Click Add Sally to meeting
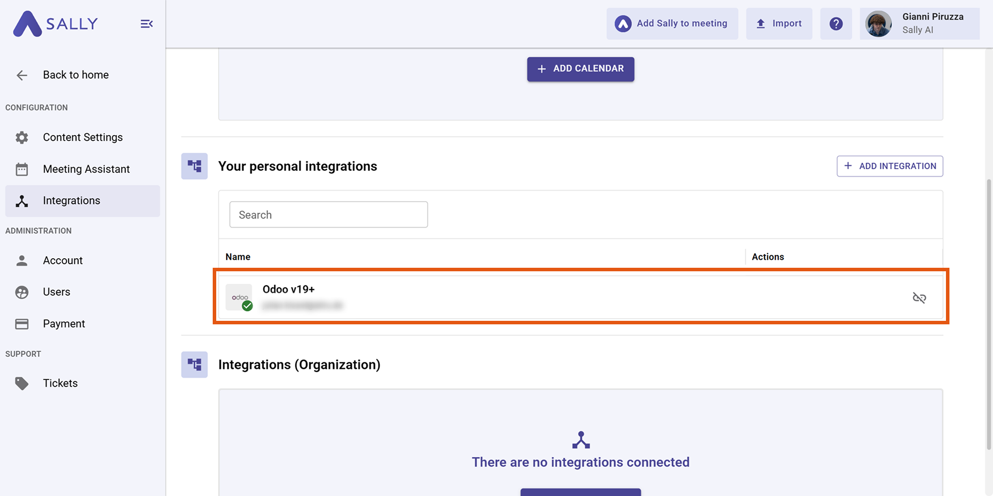The width and height of the screenshot is (993, 496). click(x=672, y=23)
